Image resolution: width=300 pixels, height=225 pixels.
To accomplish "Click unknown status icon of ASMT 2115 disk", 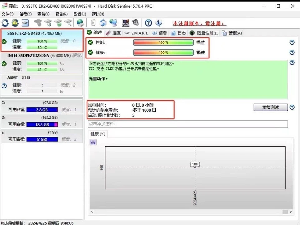I will 4,86.
